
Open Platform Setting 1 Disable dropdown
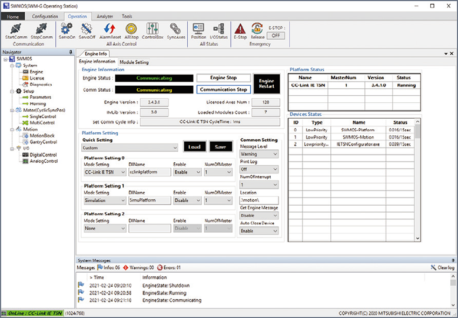click(187, 200)
